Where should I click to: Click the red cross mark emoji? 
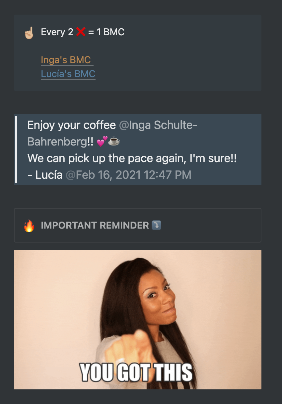[81, 32]
